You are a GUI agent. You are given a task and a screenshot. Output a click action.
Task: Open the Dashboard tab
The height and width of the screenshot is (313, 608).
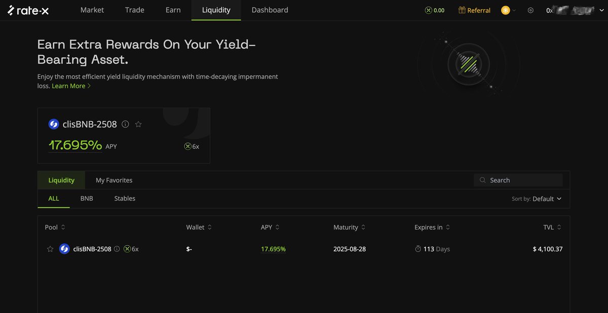pyautogui.click(x=270, y=10)
